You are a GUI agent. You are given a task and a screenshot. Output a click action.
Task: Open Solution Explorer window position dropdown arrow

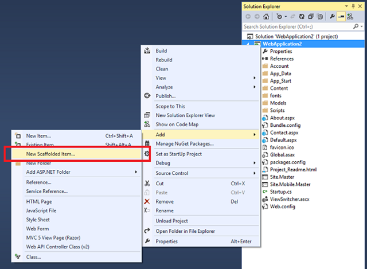coord(346,6)
